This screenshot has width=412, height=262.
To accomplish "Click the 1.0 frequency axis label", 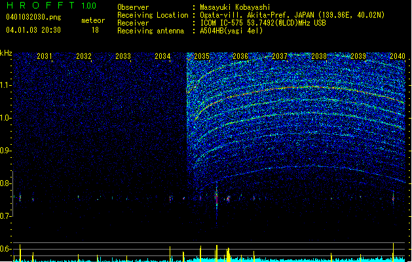I will 5,118.
